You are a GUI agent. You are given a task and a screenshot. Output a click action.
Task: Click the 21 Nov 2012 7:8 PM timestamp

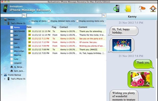tap(131, 56)
